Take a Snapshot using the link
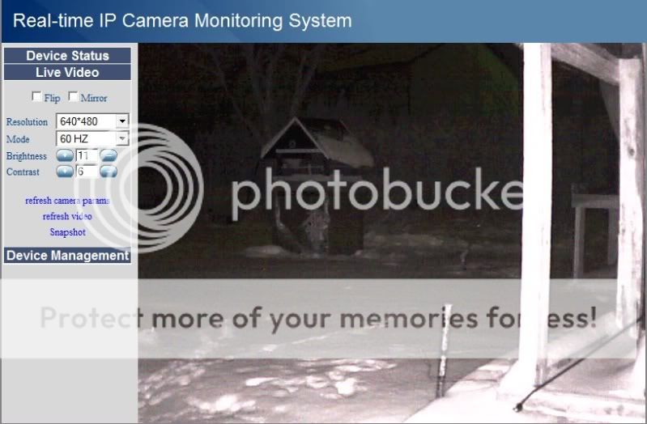The height and width of the screenshot is (424, 647). click(x=68, y=231)
